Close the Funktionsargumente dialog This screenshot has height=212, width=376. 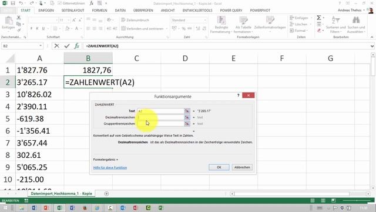pyautogui.click(x=248, y=95)
